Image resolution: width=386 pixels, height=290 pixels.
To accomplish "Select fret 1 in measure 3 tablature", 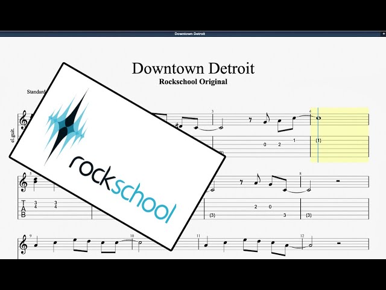I will [x=294, y=140].
